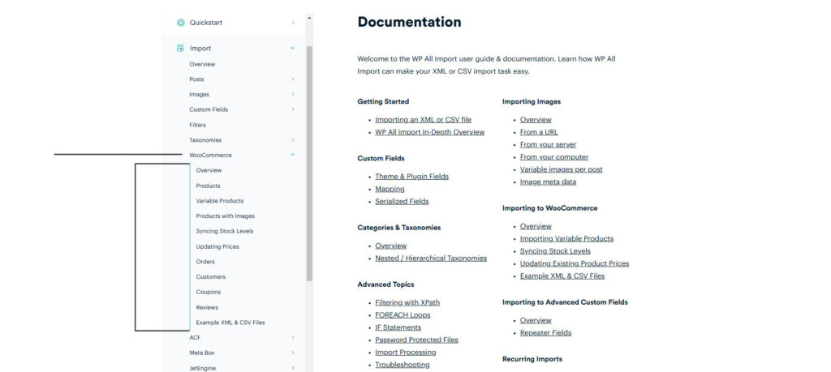Open WooCommerce in the sidebar
The width and height of the screenshot is (831, 372).
[210, 155]
